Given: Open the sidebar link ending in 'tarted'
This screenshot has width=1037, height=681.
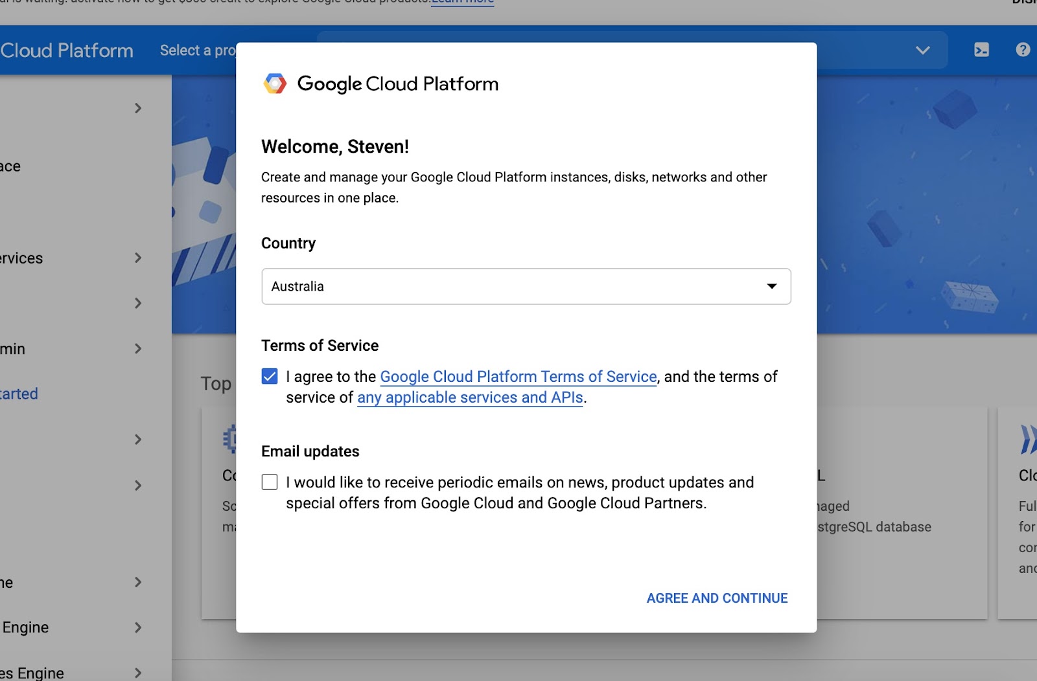Looking at the screenshot, I should coord(19,394).
